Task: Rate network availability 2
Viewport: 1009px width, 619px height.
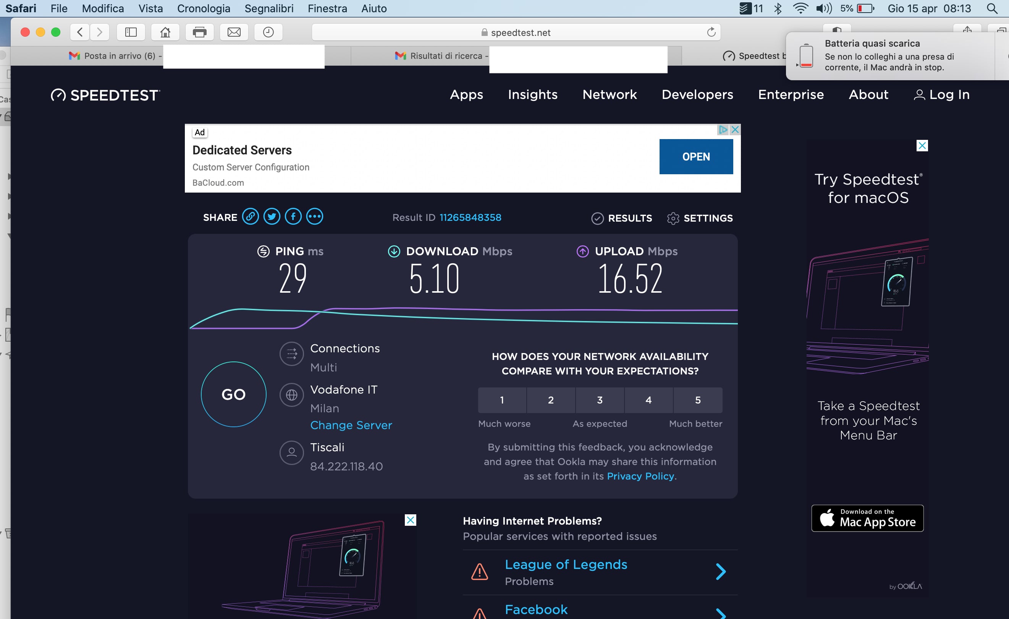Action: click(x=551, y=400)
